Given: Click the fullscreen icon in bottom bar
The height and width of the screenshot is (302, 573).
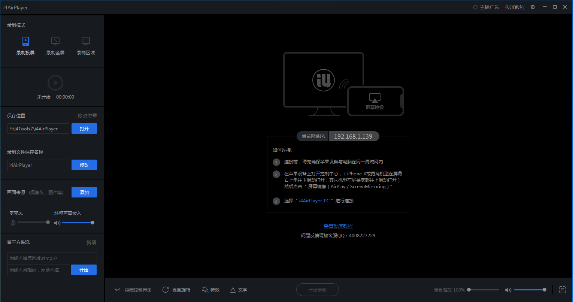Looking at the screenshot, I should (x=562, y=289).
